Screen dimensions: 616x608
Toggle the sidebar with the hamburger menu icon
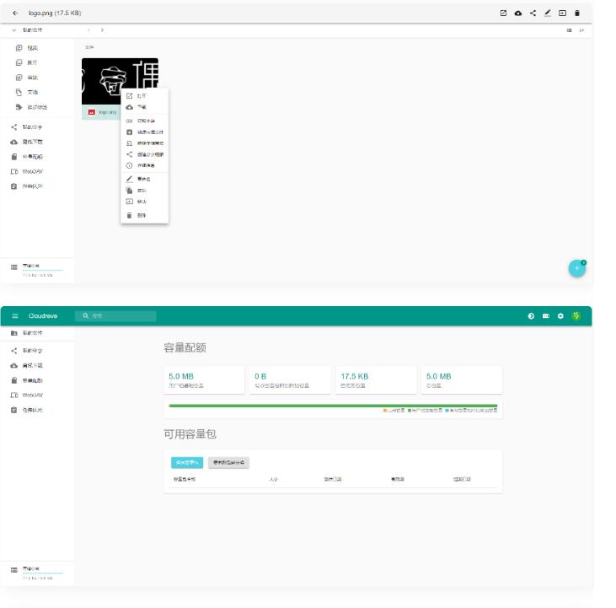click(x=15, y=316)
